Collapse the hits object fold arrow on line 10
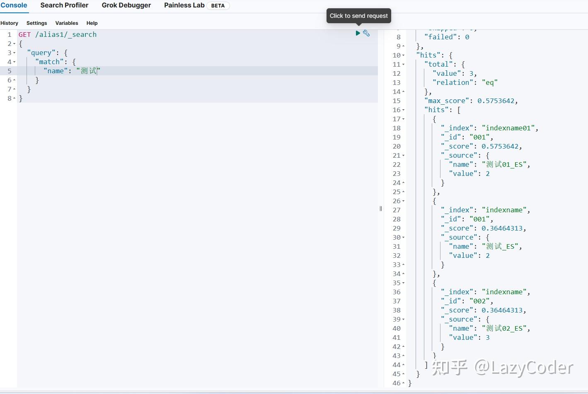The width and height of the screenshot is (588, 394). [404, 55]
